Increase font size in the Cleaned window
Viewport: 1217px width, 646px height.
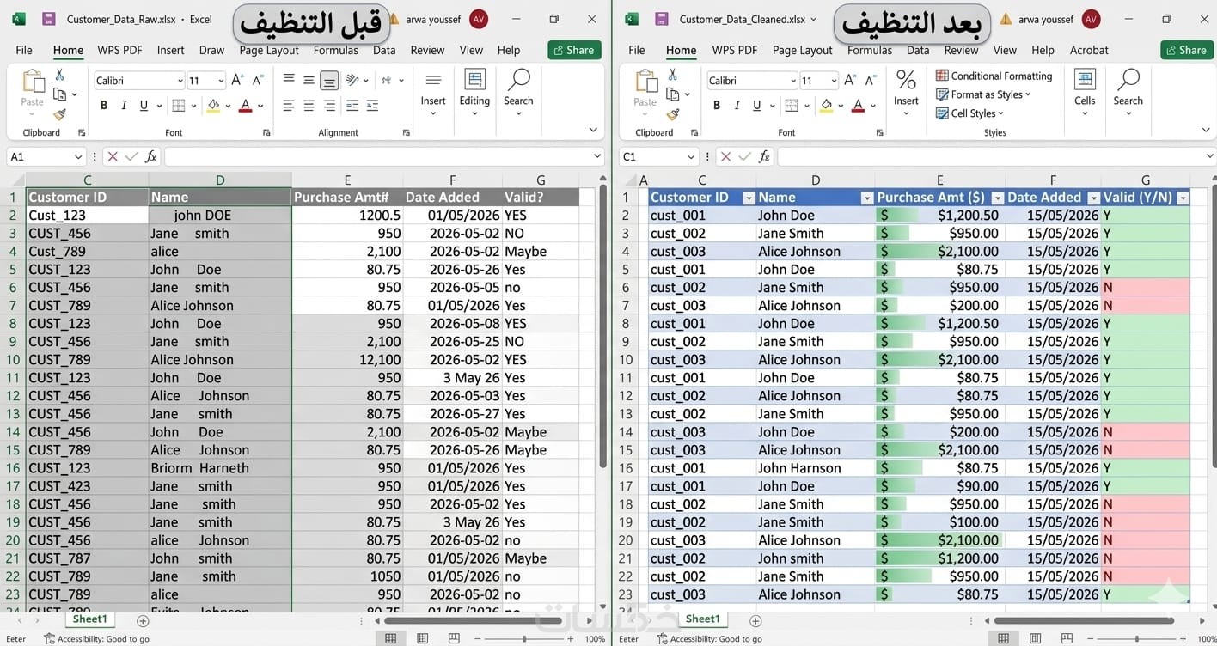coord(850,81)
